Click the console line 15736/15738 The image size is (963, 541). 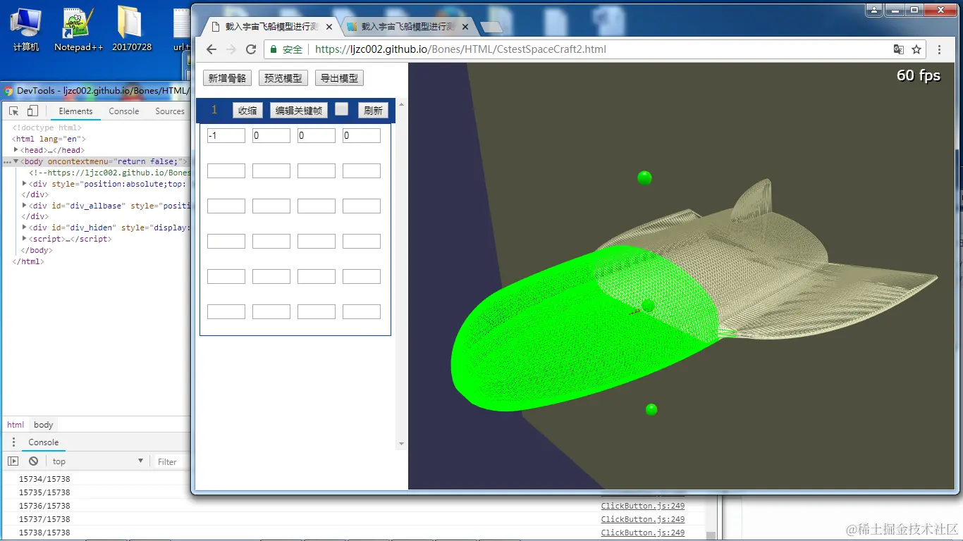tap(44, 506)
